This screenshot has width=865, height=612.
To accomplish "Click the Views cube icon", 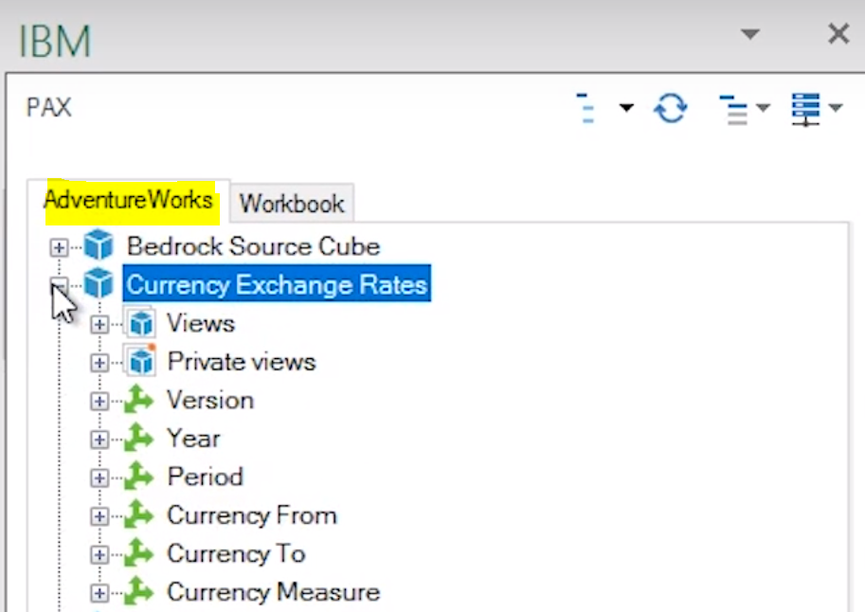I will 140,322.
